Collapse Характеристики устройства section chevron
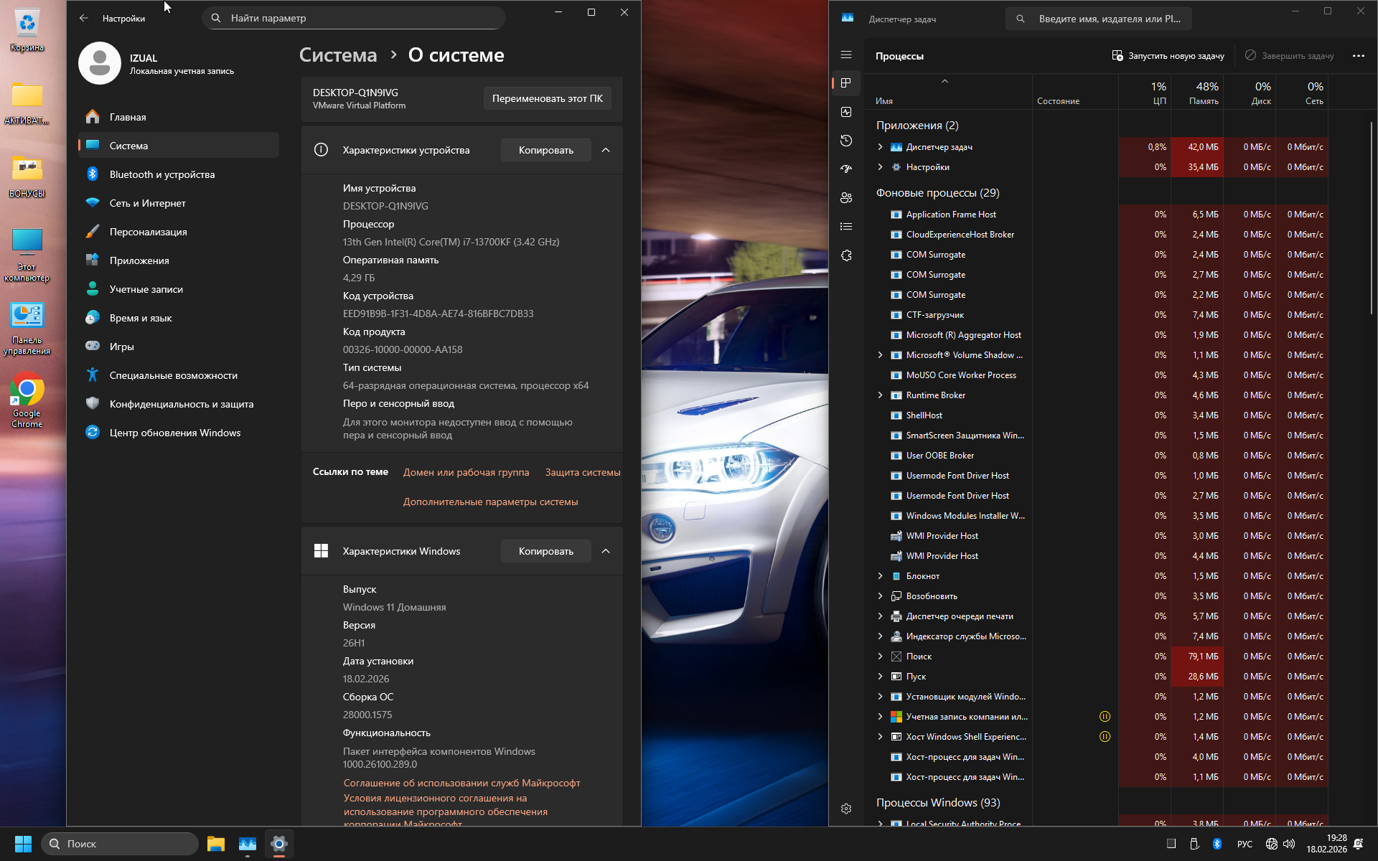Viewport: 1378px width, 861px height. [x=606, y=150]
